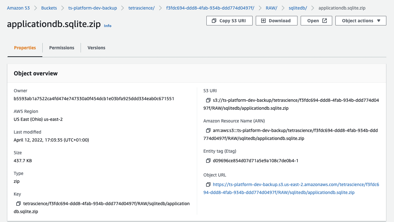Open the object in a new tab
Screen dimensions: 394x222
click(x=317, y=21)
